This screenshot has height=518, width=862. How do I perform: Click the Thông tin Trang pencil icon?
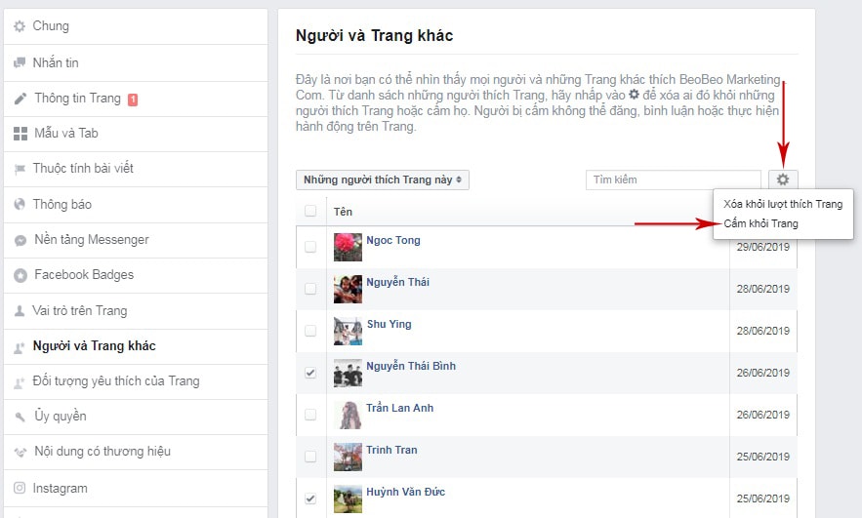click(x=20, y=99)
